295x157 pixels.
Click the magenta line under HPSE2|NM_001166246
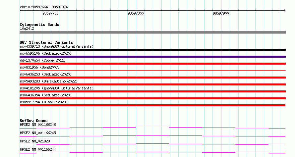tap(152, 128)
